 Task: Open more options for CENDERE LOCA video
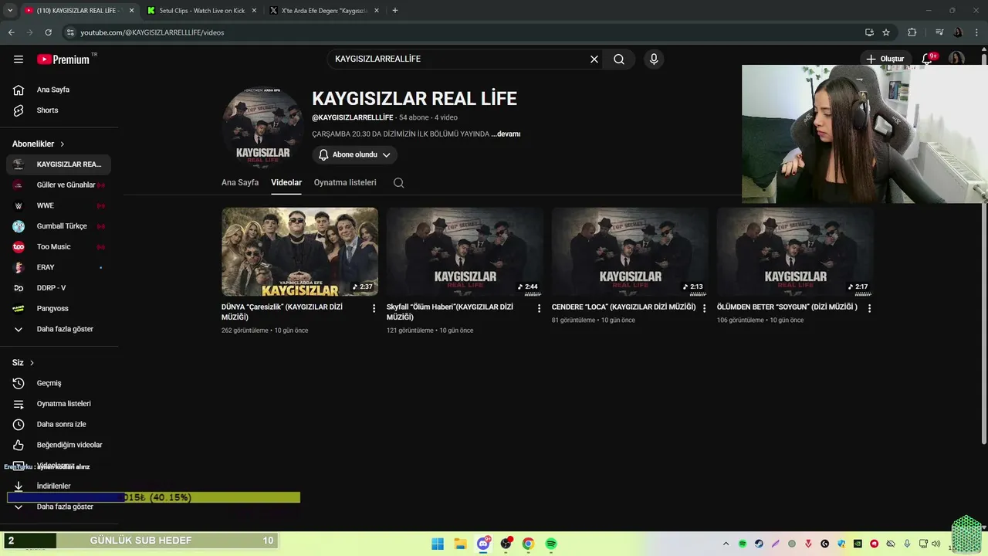pos(704,308)
